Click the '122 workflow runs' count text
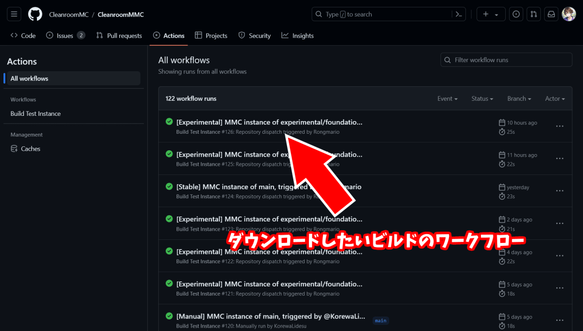583x331 pixels. pyautogui.click(x=191, y=98)
